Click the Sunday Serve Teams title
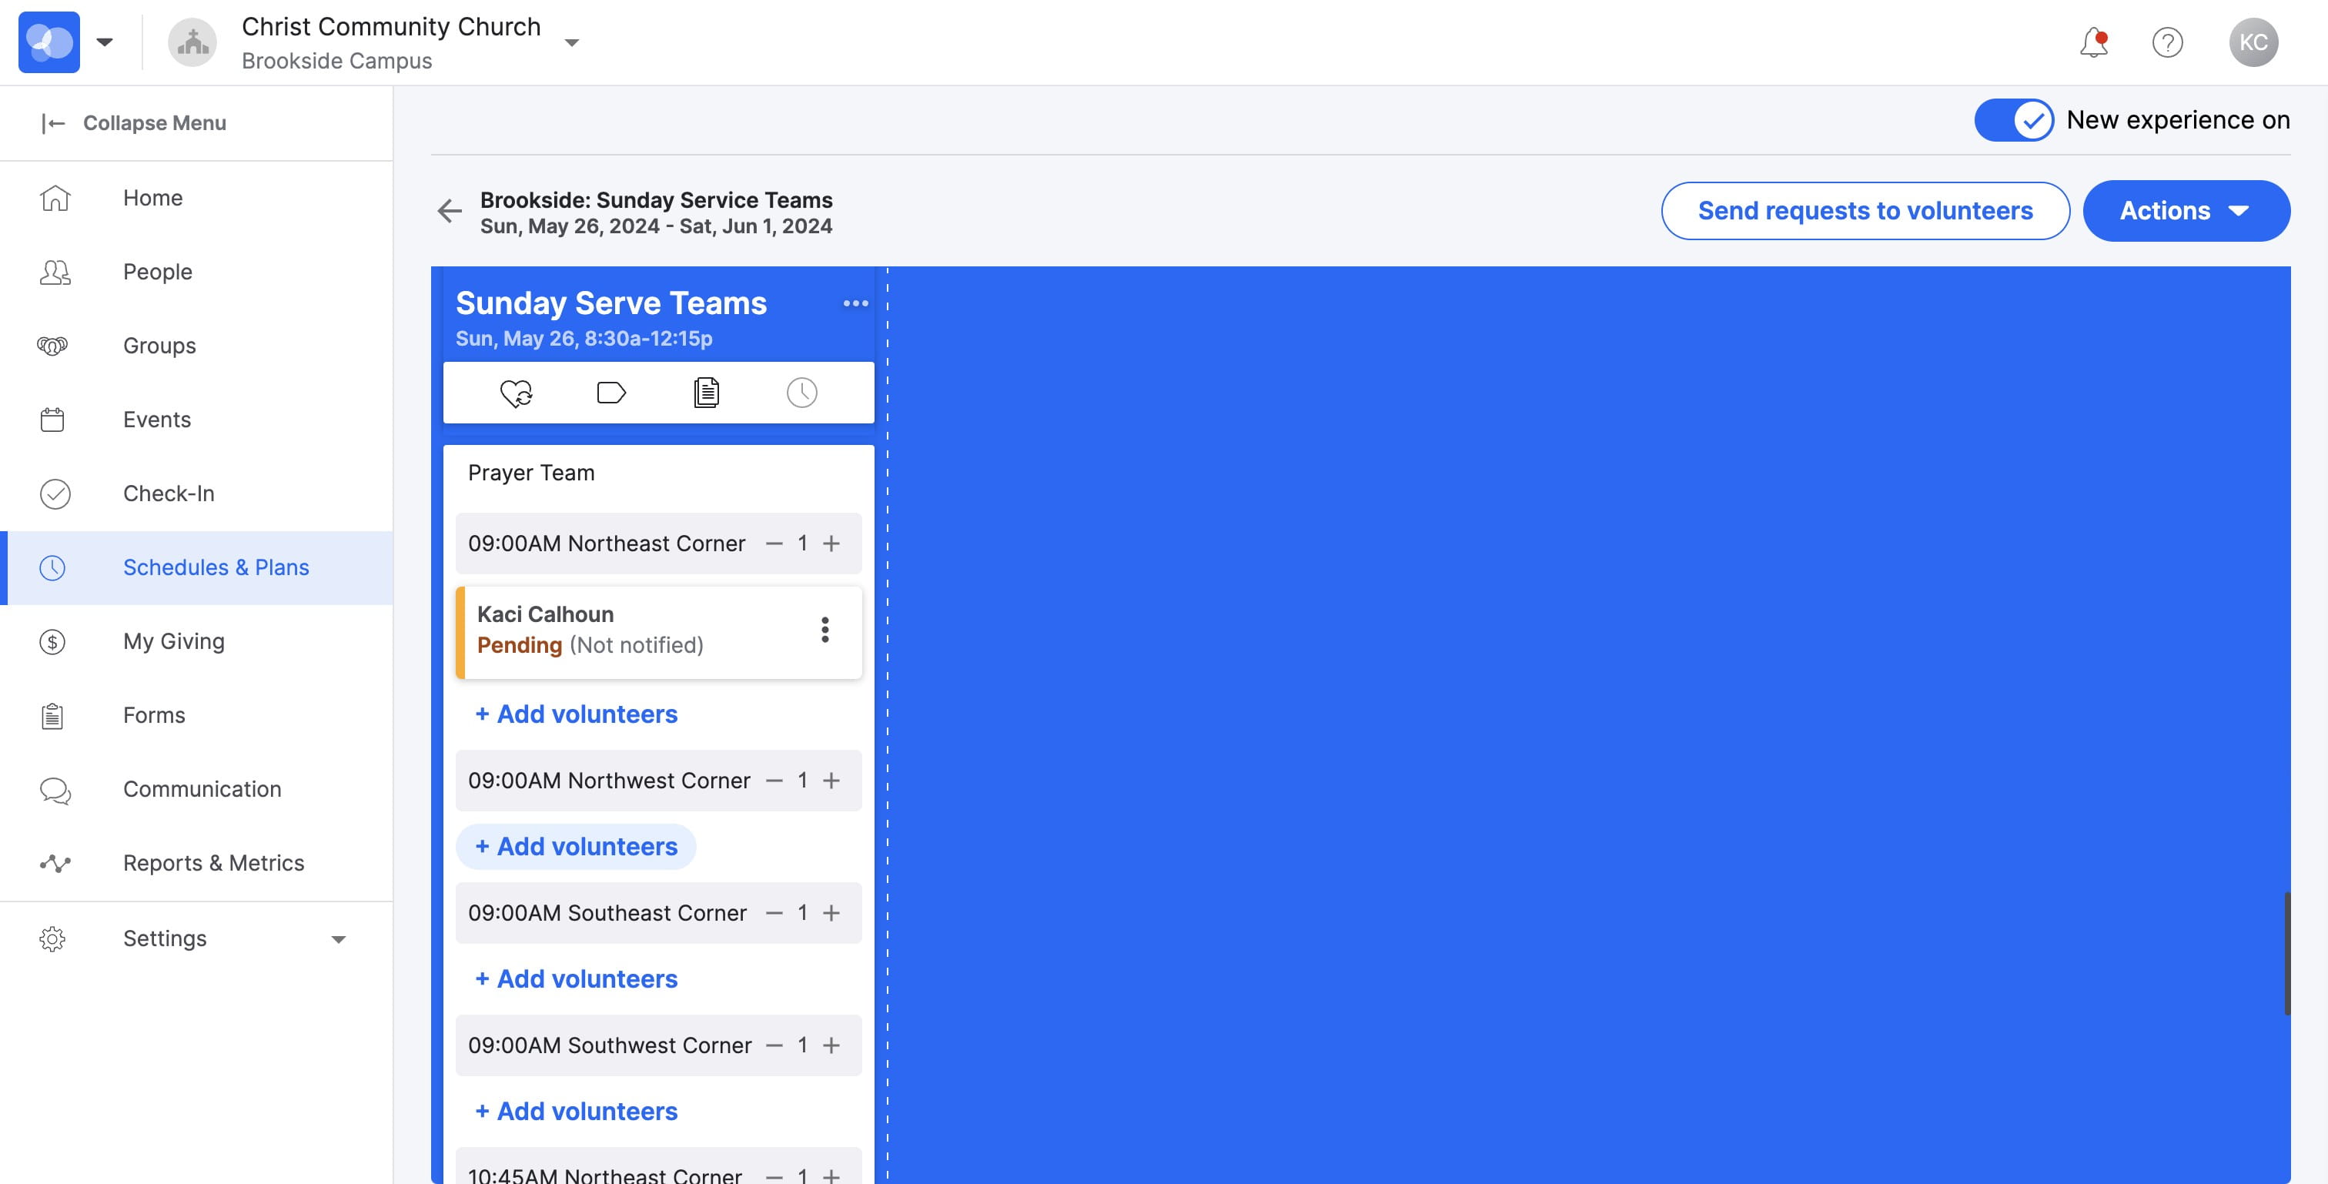This screenshot has width=2328, height=1184. 611,303
